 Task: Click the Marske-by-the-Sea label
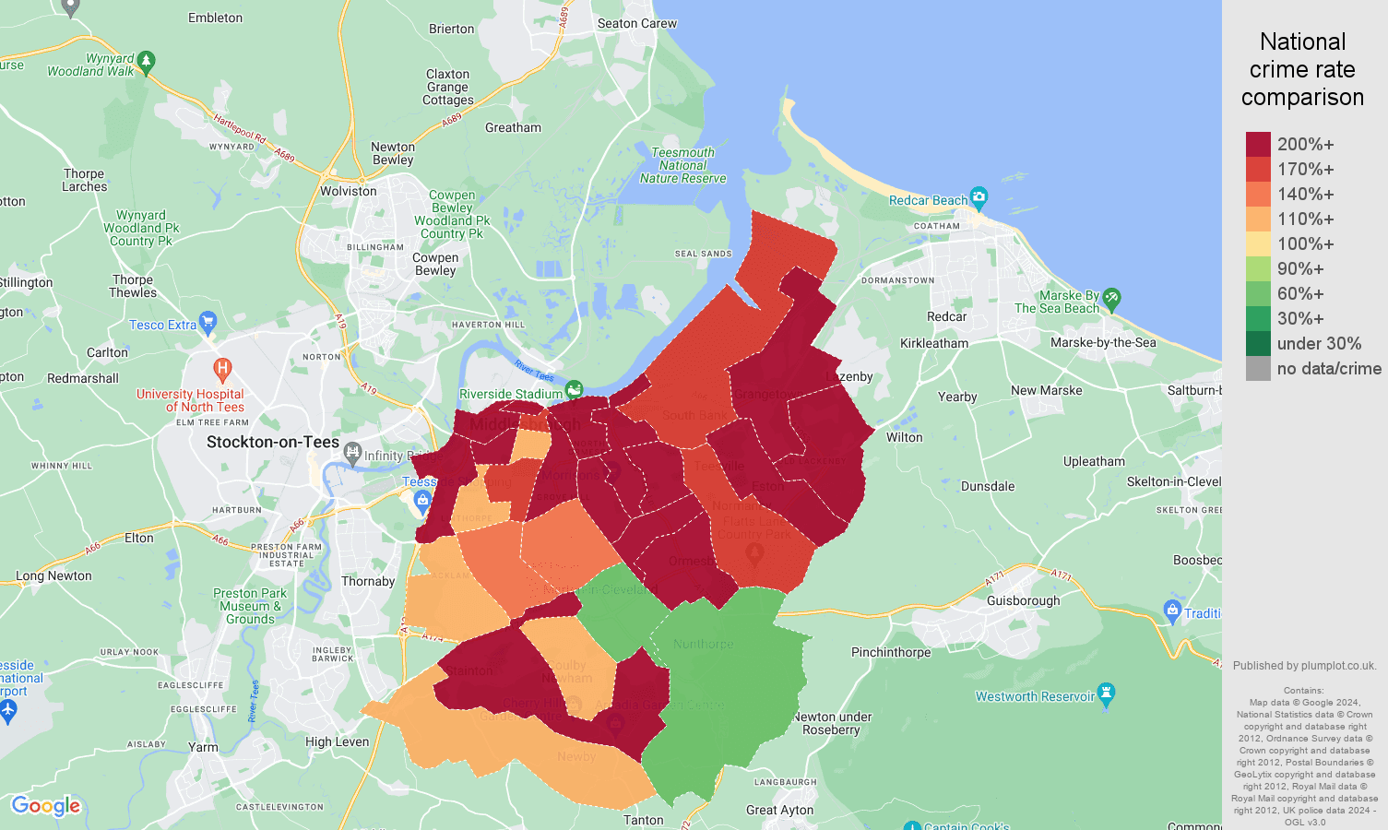(x=1103, y=342)
